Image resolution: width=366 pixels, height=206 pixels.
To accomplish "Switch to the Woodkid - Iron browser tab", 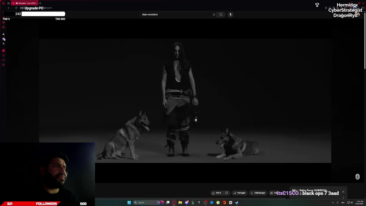I will pyautogui.click(x=25, y=3).
